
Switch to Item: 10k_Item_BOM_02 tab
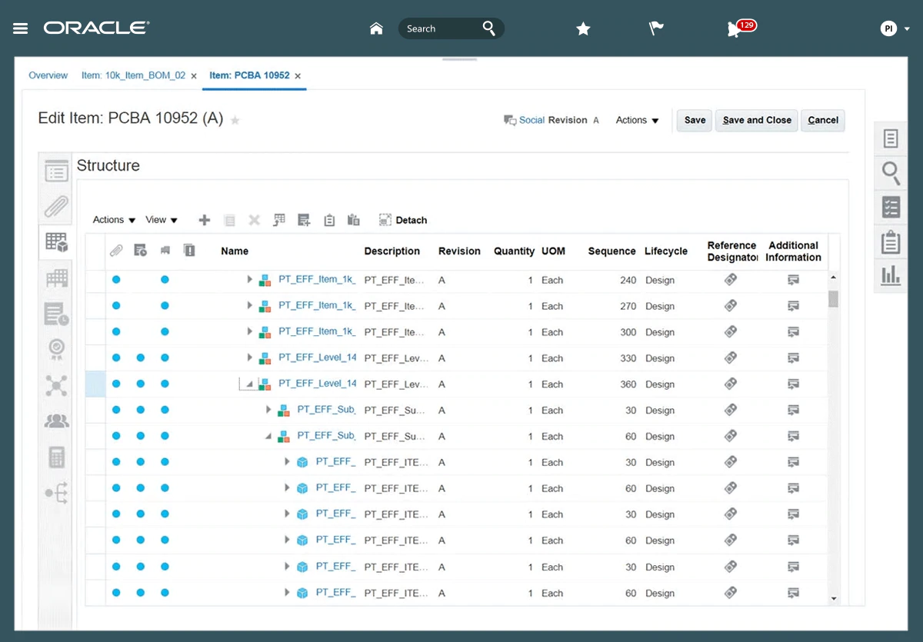click(x=133, y=75)
